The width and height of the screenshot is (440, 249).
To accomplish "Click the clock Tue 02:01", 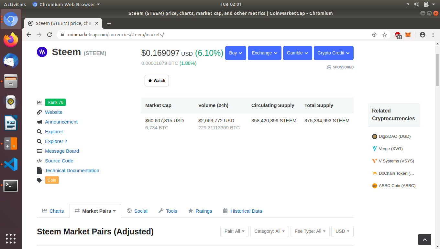I will 231,4.
